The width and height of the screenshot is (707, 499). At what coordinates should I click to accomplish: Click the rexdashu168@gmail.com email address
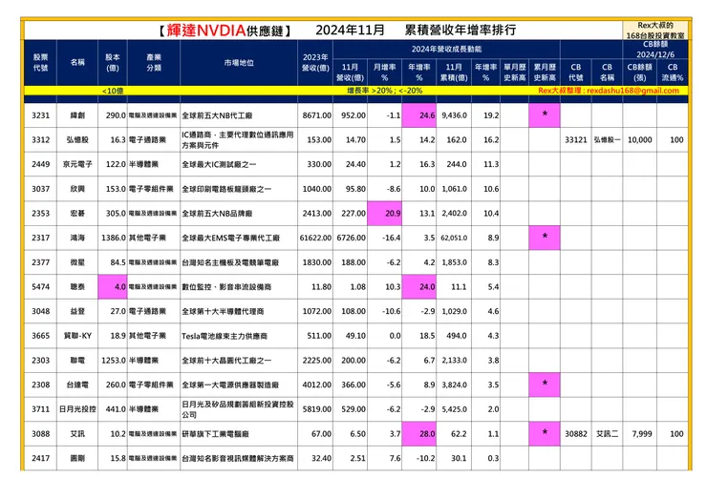[x=632, y=91]
